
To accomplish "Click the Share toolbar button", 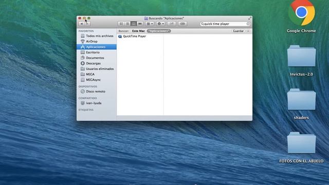I will tap(172, 24).
